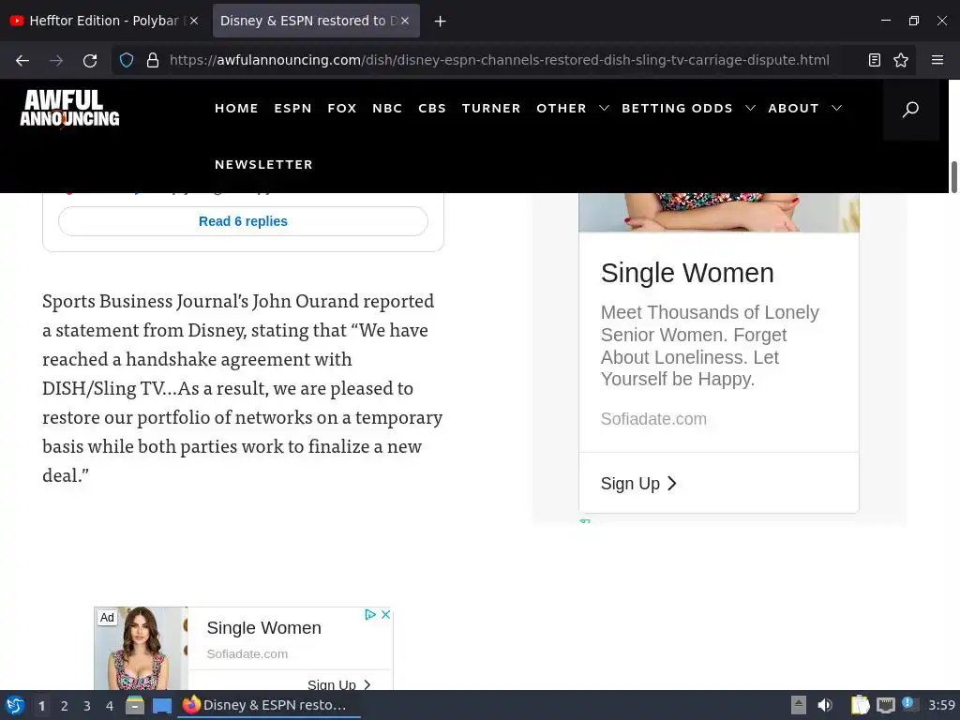Click the page vertical scrollbar thumb
The width and height of the screenshot is (960, 720).
tap(953, 177)
